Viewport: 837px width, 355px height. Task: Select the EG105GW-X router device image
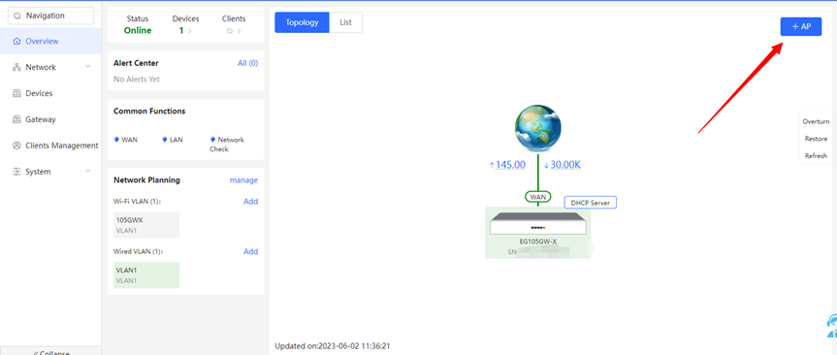pyautogui.click(x=537, y=224)
